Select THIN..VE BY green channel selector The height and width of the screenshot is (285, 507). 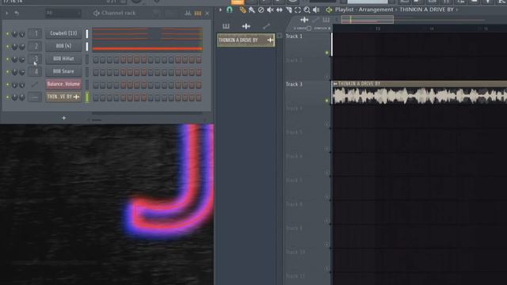87,97
